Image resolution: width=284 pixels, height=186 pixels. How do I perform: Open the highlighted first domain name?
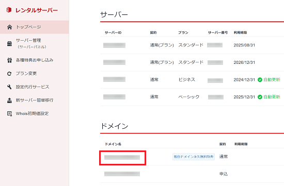click(x=122, y=158)
